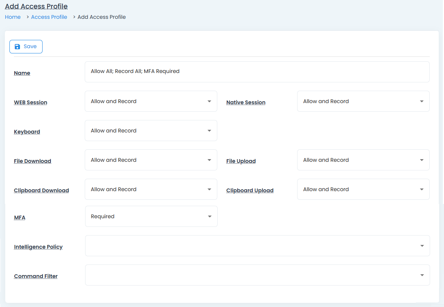Click the MFA field label
This screenshot has height=307, width=444.
pos(20,217)
